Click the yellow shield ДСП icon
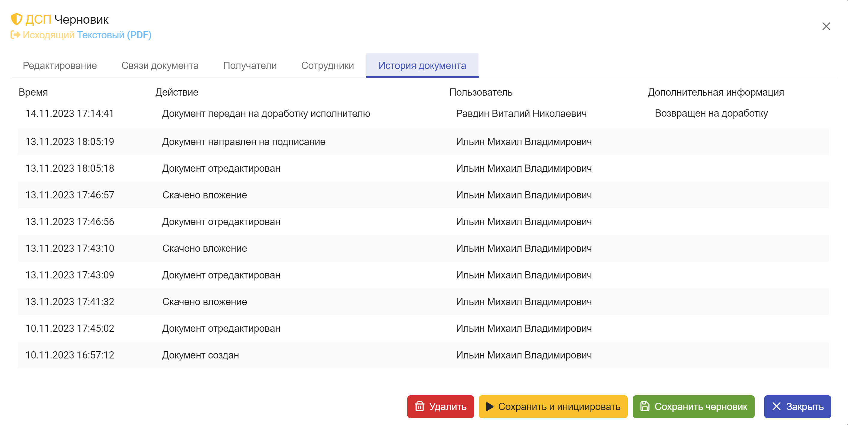848x425 pixels. click(17, 19)
